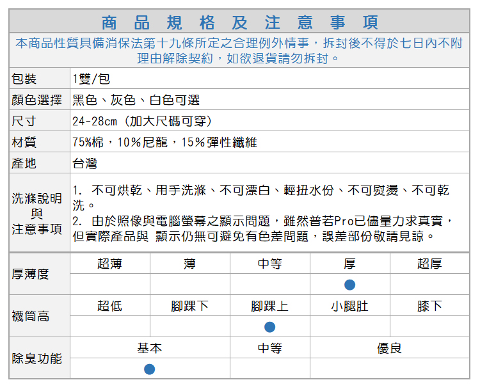This screenshot has height=389, width=480.
Task: Click the title 商品規格及注意事項
Action: (240, 22)
